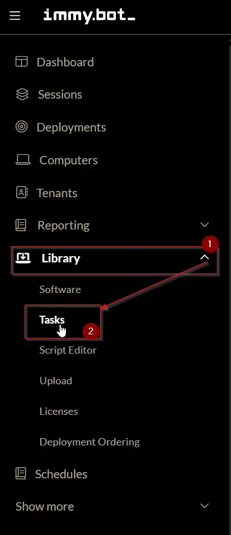Screen dimensions: 231x535
Task: Expand the Reporting section chevron
Action: [204, 225]
